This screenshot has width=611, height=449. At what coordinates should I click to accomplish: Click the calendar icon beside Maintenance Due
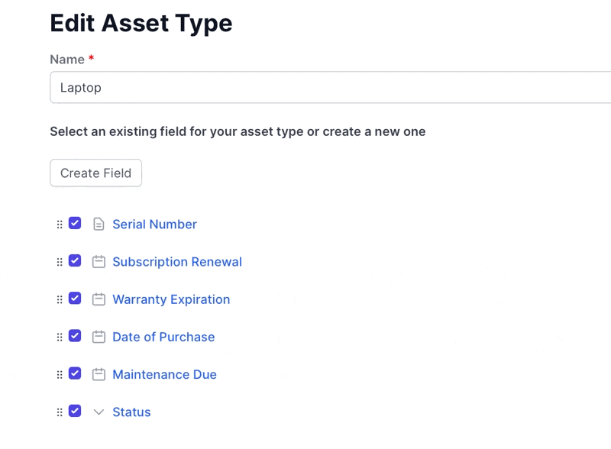[x=99, y=374]
